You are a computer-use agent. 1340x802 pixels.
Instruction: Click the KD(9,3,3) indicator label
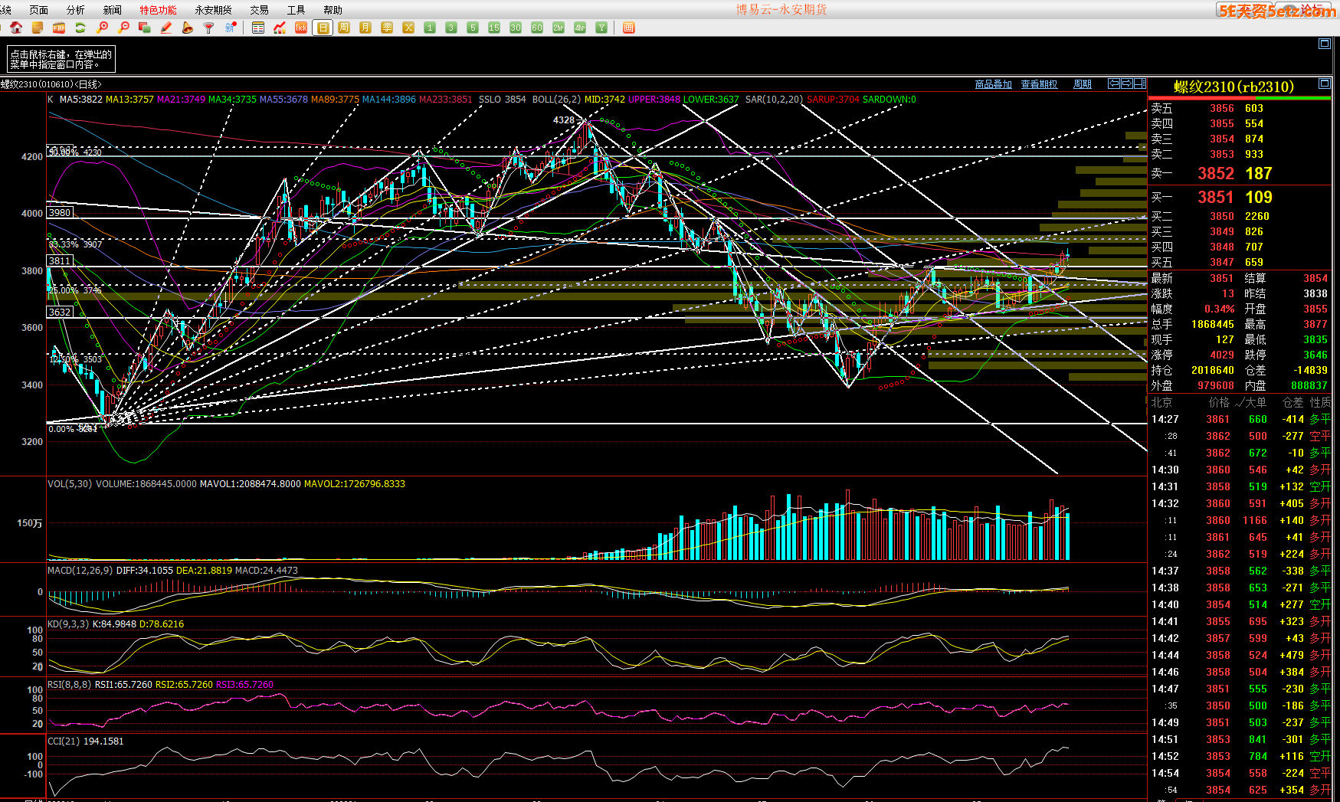coord(68,624)
